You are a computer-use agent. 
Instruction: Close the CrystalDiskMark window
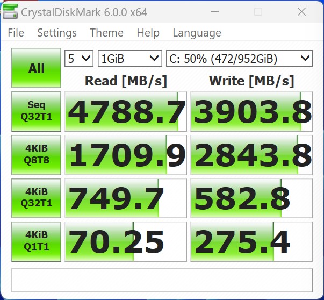click(x=301, y=12)
